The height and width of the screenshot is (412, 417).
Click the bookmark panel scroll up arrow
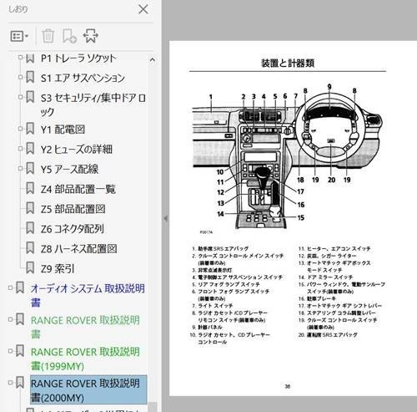pos(153,59)
